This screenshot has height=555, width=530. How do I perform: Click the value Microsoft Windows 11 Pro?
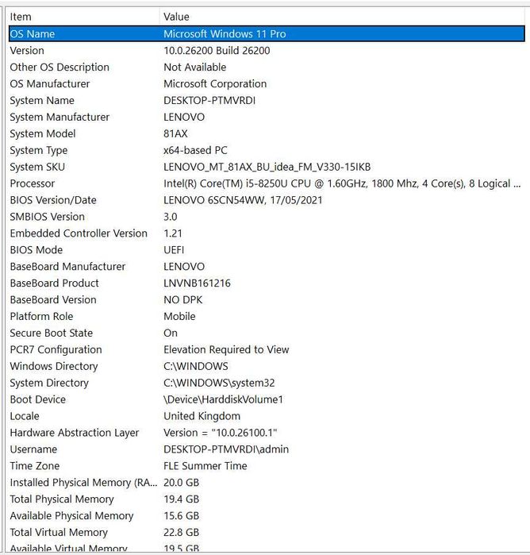225,34
